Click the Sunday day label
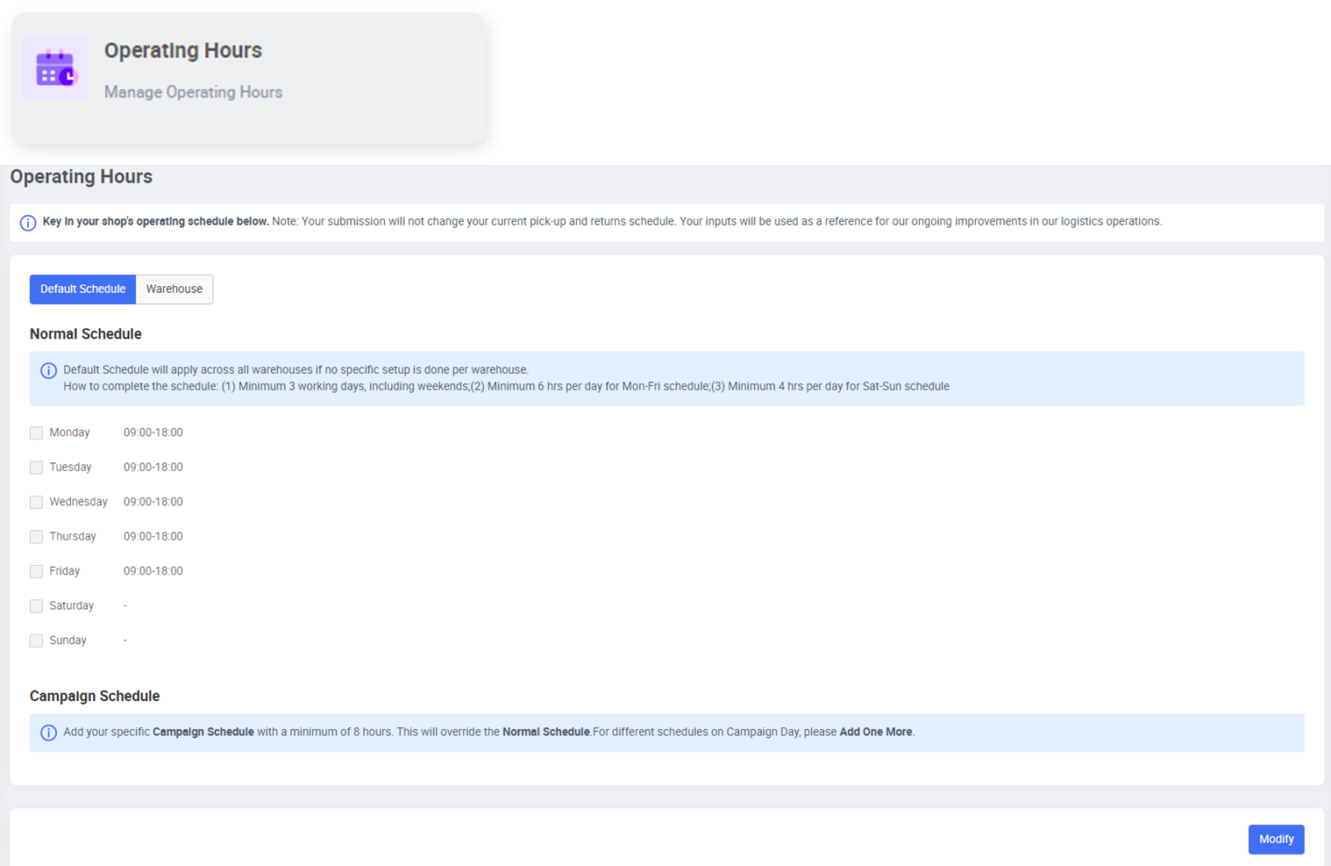This screenshot has width=1331, height=866. [x=68, y=641]
